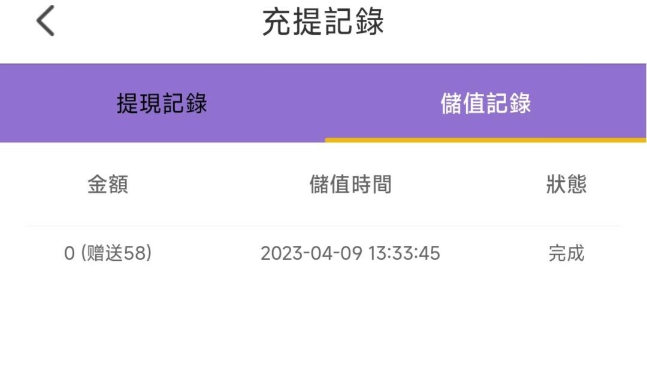Click the 金額 column header
This screenshot has height=365, width=647.
[x=108, y=184]
